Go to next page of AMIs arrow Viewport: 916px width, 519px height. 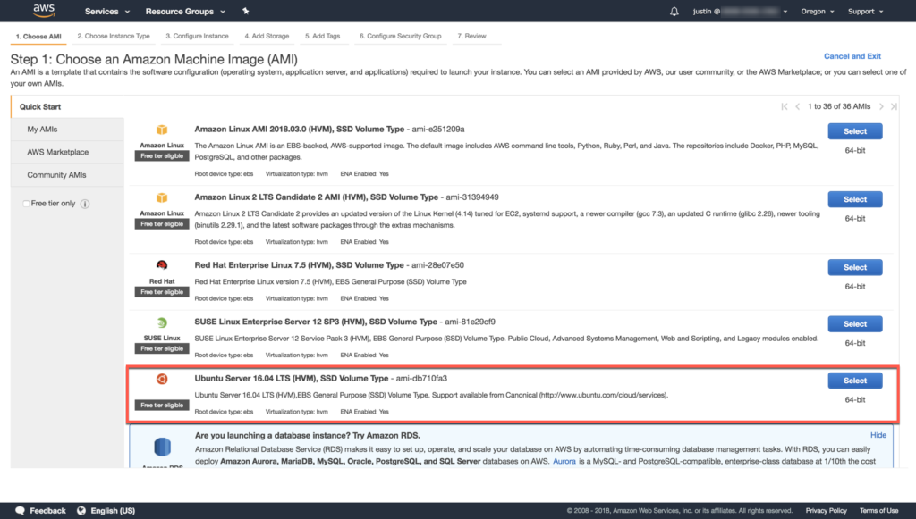click(x=881, y=106)
